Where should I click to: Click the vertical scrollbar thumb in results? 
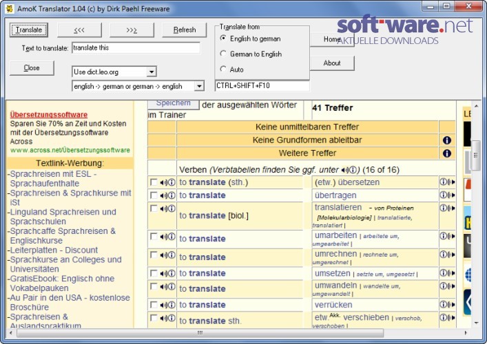click(476, 155)
